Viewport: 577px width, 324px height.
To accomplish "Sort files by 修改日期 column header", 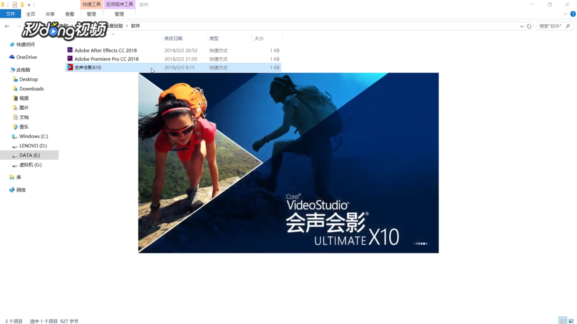I will (173, 38).
